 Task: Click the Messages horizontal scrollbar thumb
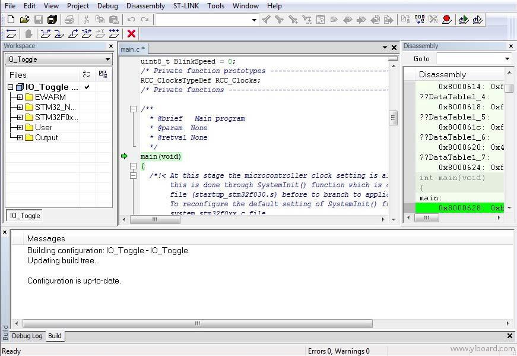tap(198, 323)
